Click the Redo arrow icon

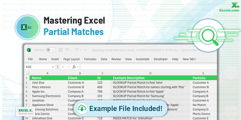pos(77,50)
